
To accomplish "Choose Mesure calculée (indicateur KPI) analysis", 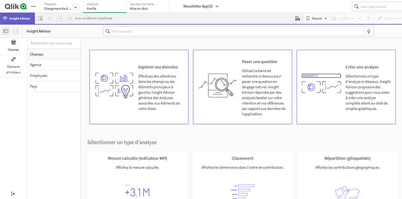I will [138, 175].
